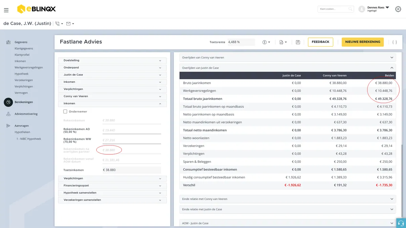The height and width of the screenshot is (228, 406).
Task: Go to Werkgeversregelingen in the sidebar
Action: tap(29, 68)
